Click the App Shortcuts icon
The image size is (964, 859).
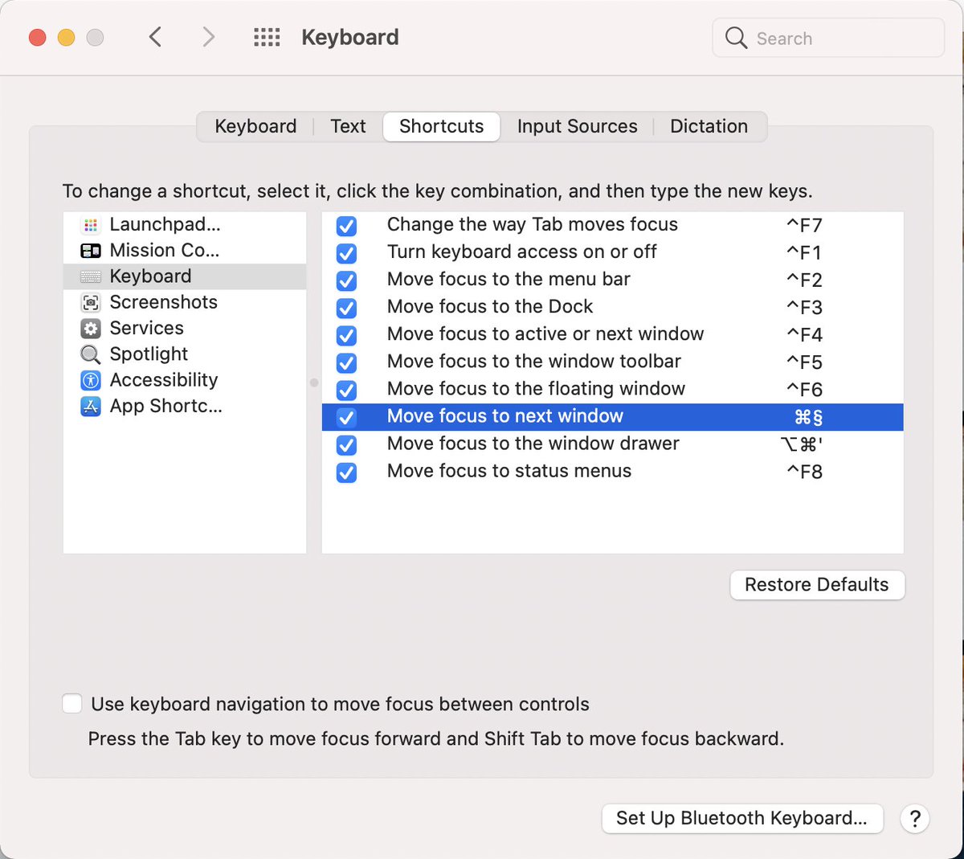click(91, 406)
